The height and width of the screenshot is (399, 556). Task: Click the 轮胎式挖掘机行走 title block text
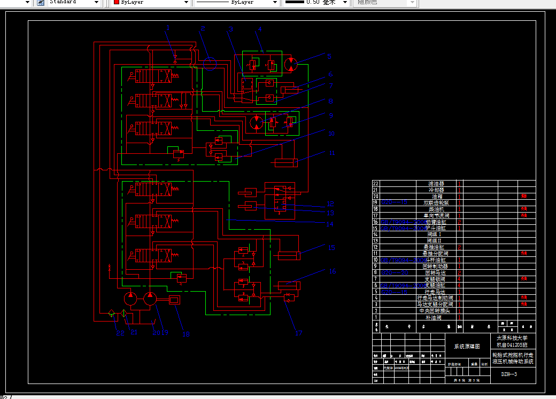point(512,355)
